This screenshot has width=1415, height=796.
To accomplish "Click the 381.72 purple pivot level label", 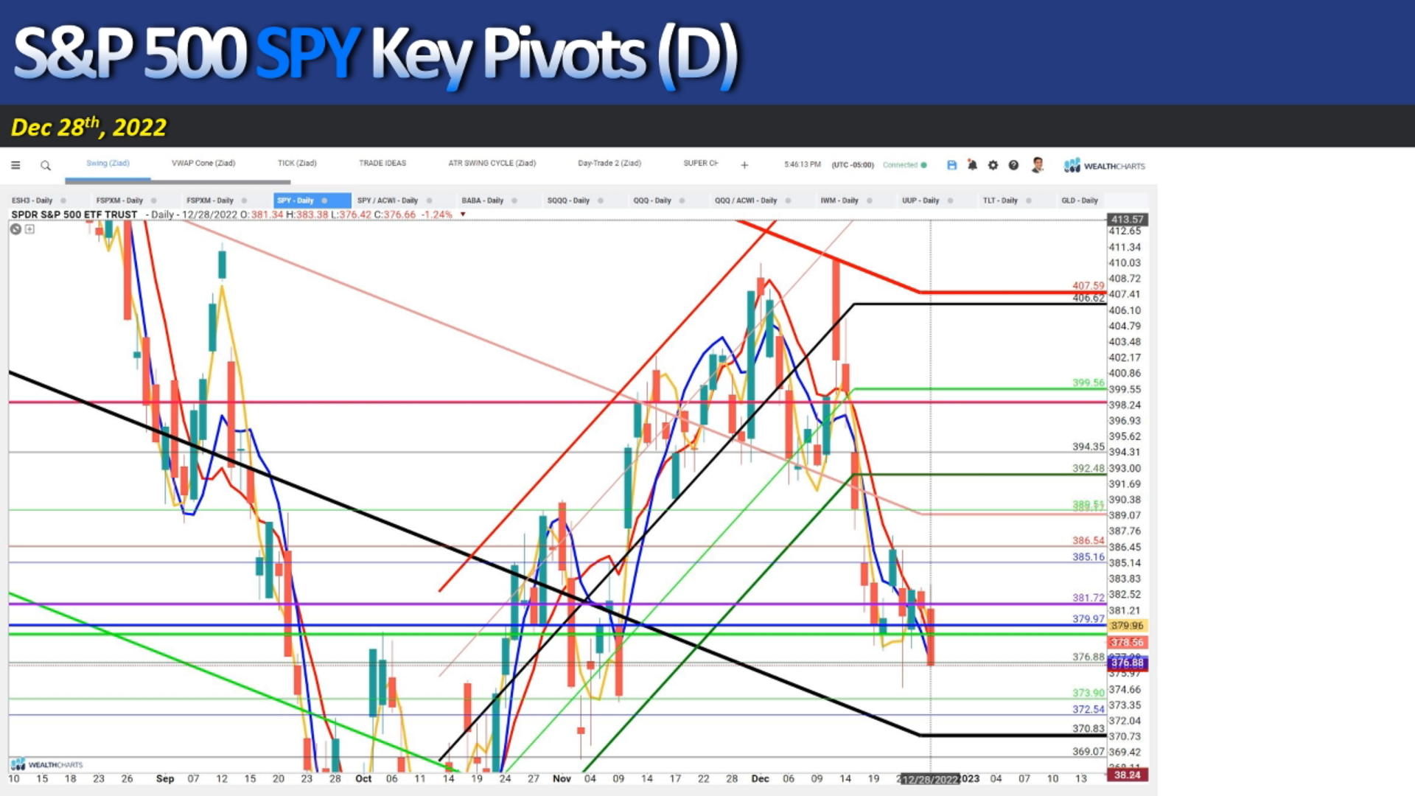I will pyautogui.click(x=1089, y=598).
